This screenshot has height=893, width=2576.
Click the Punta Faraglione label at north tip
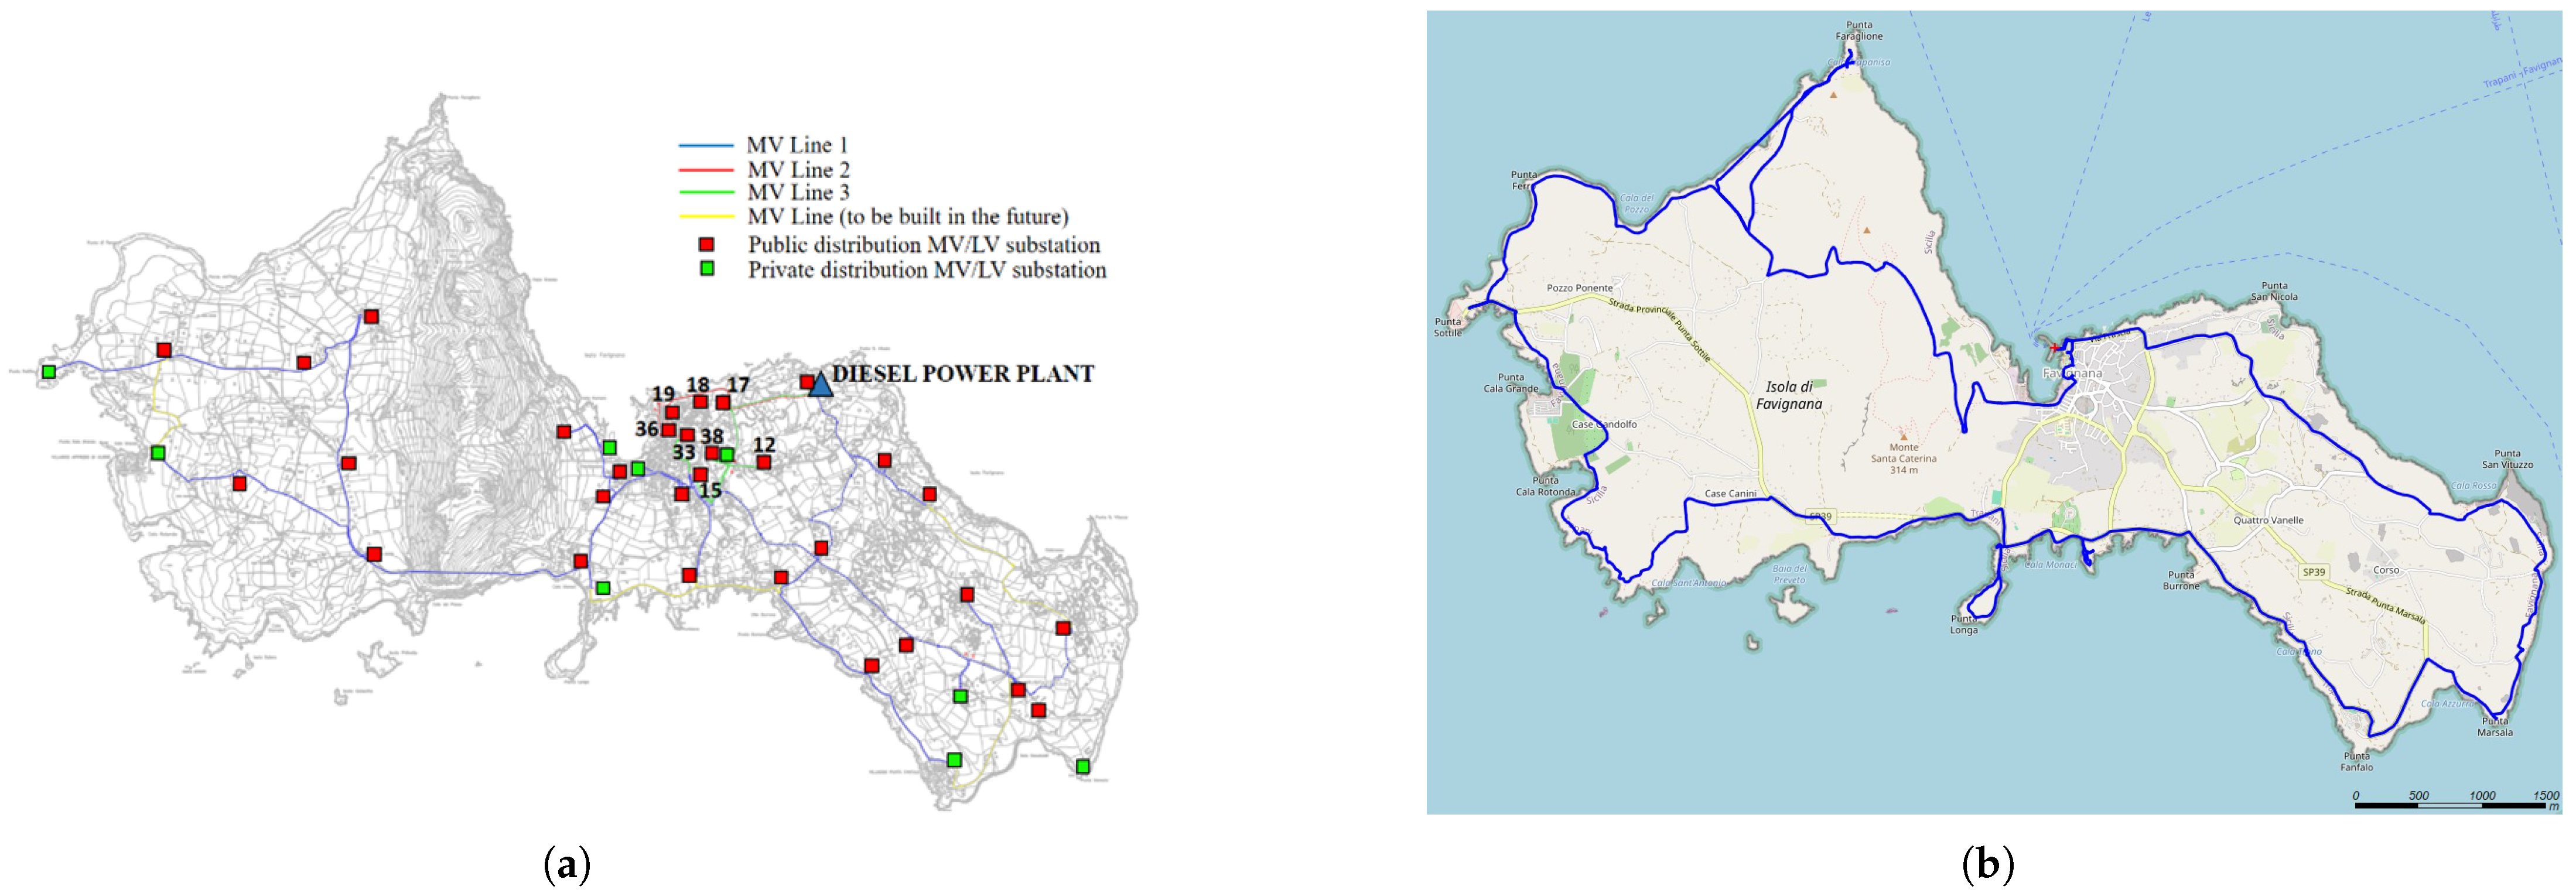pyautogui.click(x=1859, y=30)
